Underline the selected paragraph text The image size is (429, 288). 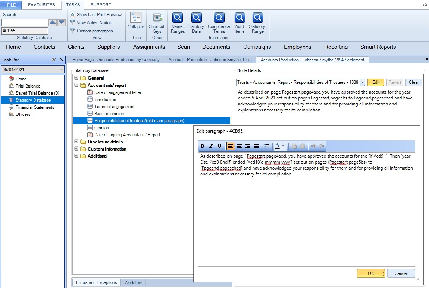coord(219,146)
